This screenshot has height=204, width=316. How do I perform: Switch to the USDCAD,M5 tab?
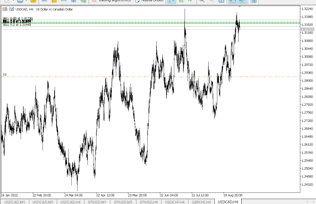click(x=43, y=202)
